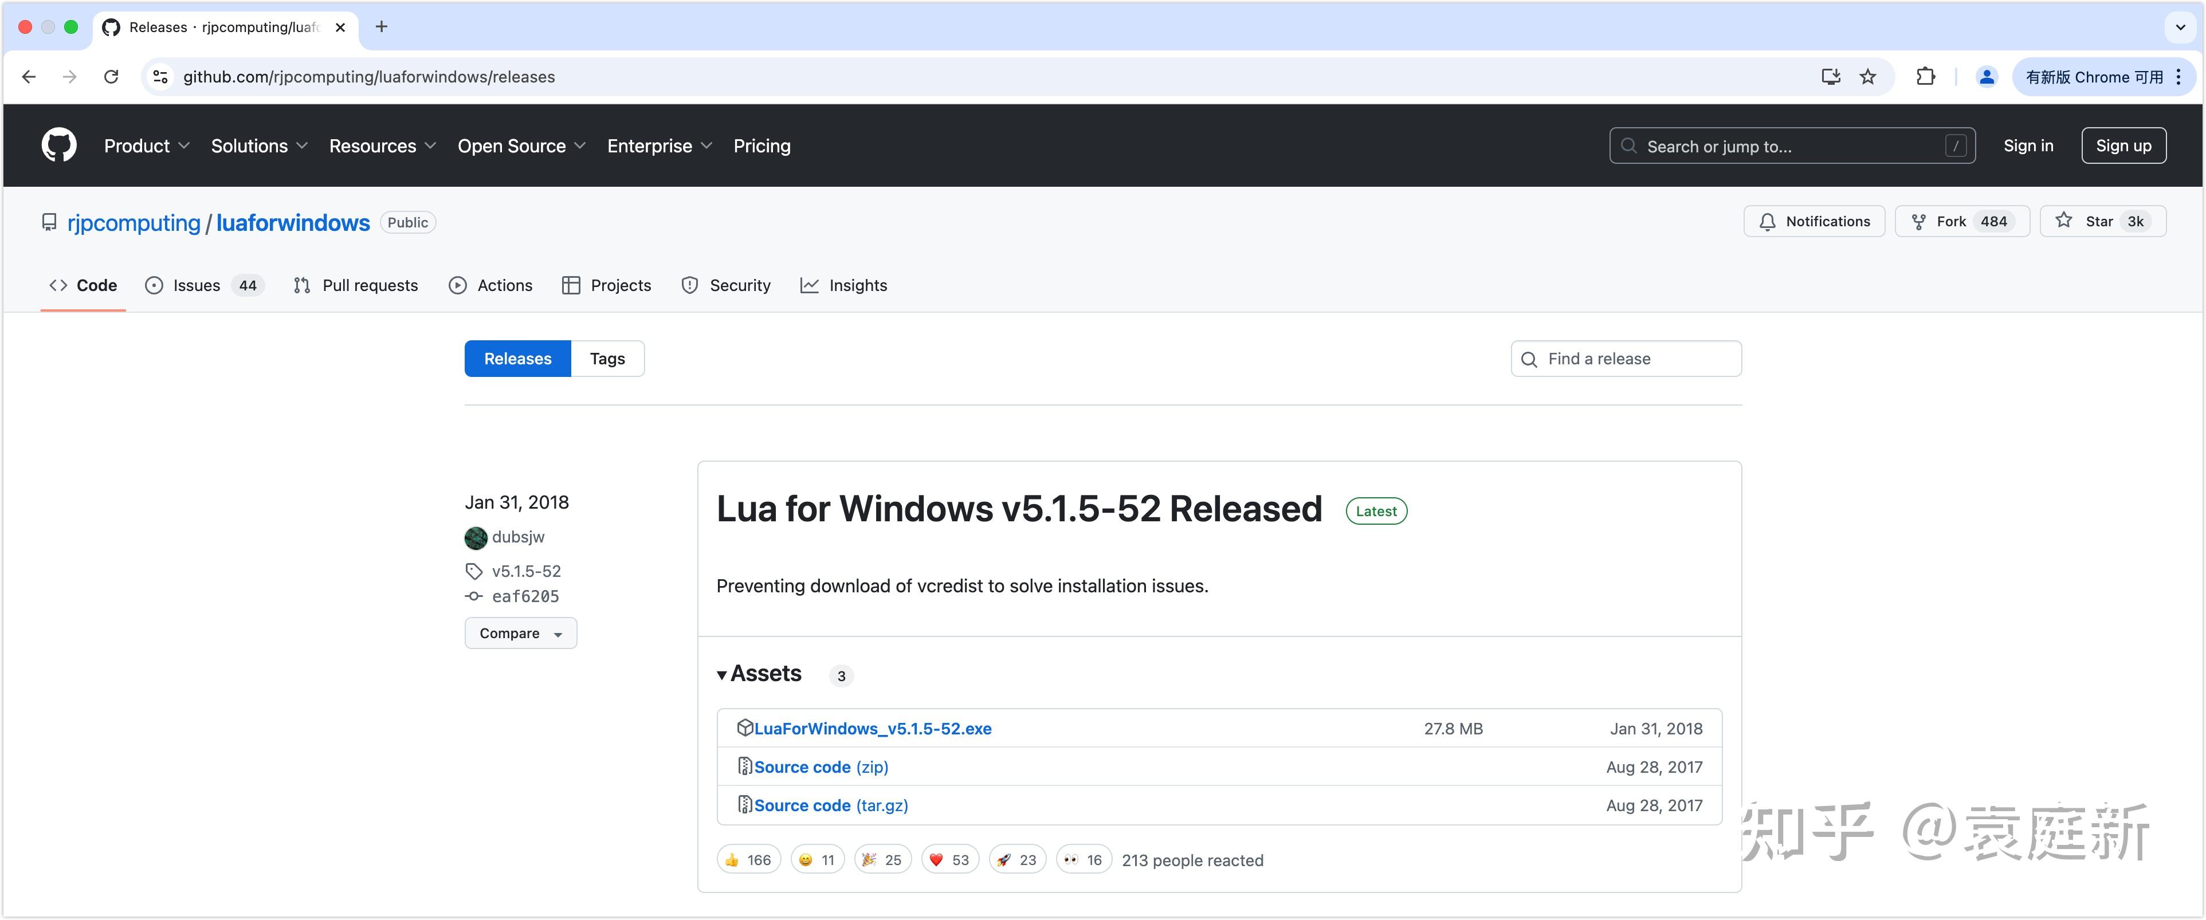Toggle the thumbs up reaction 166
The image size is (2206, 920).
point(748,859)
